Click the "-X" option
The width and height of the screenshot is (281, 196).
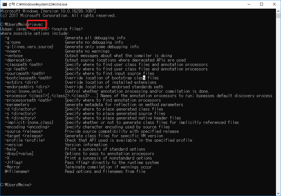pos(7,158)
